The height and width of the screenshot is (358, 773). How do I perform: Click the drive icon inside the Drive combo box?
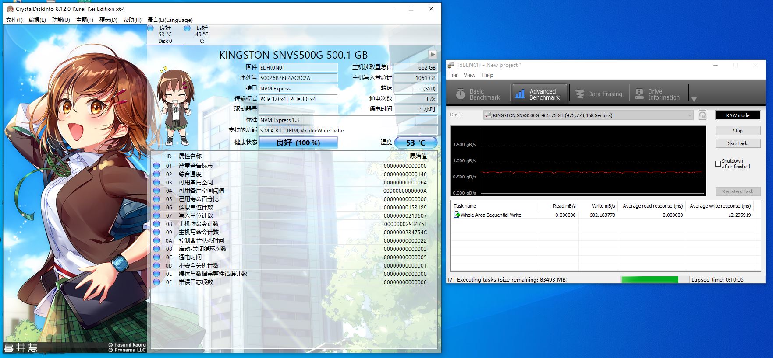pyautogui.click(x=488, y=115)
